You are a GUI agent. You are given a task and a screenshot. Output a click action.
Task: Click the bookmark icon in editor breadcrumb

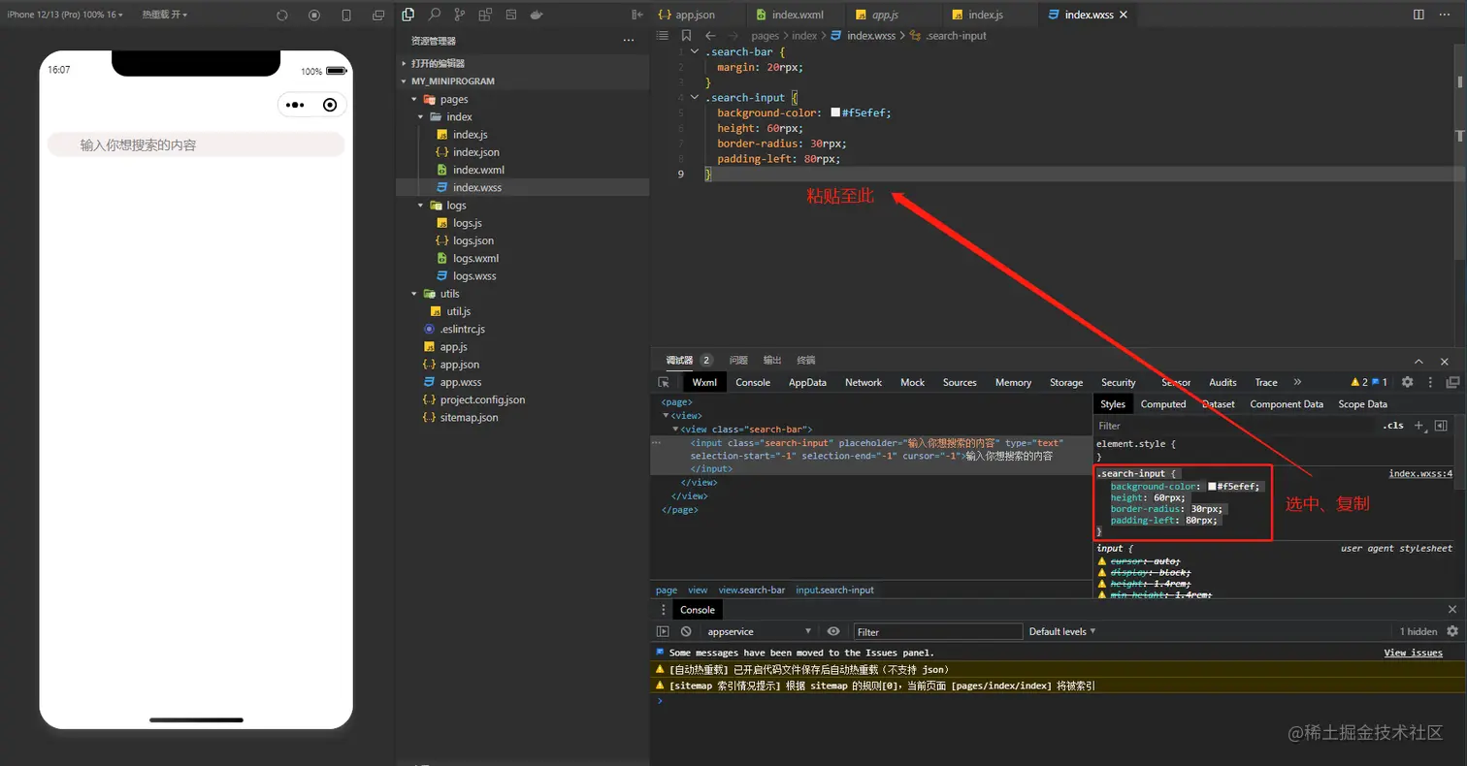tap(686, 35)
